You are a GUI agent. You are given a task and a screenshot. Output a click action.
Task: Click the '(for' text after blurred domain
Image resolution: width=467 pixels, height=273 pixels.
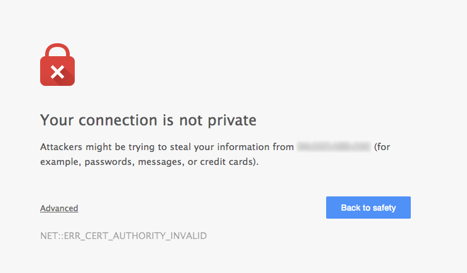coord(382,147)
